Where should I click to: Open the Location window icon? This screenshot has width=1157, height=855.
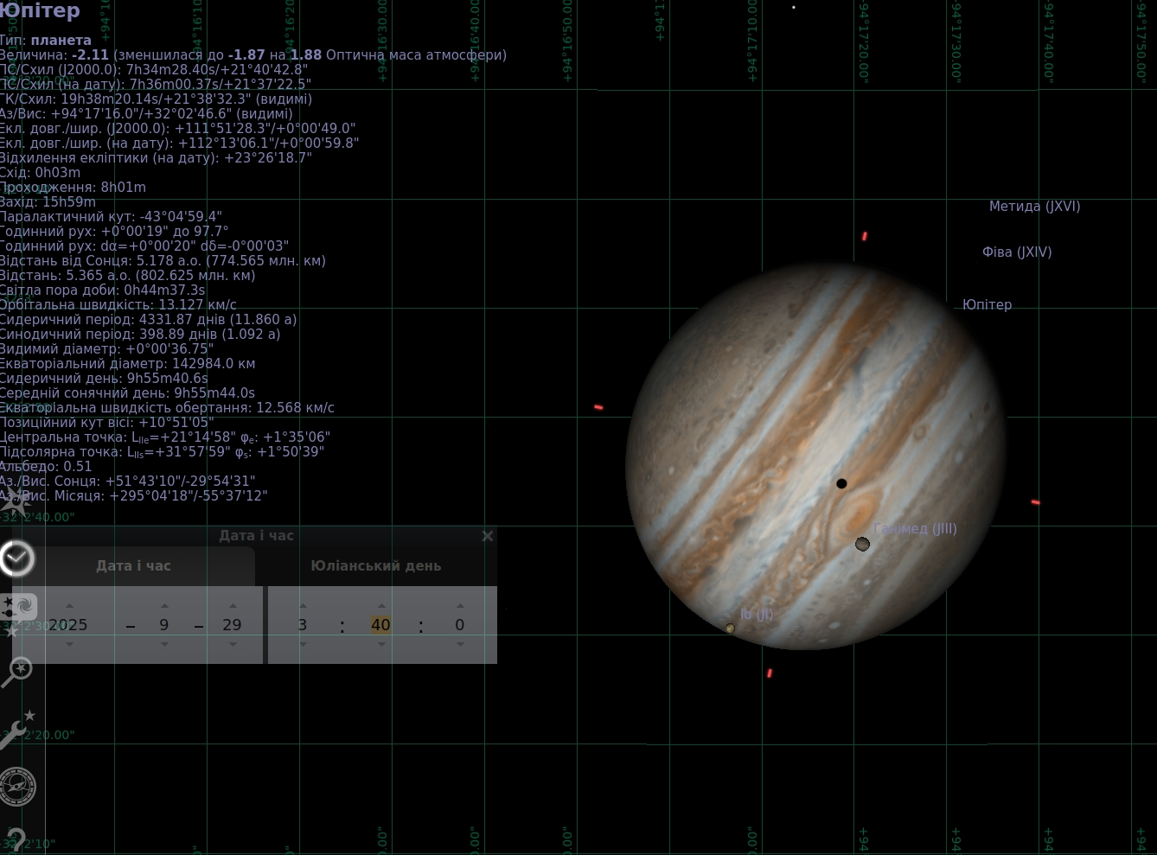(16, 501)
